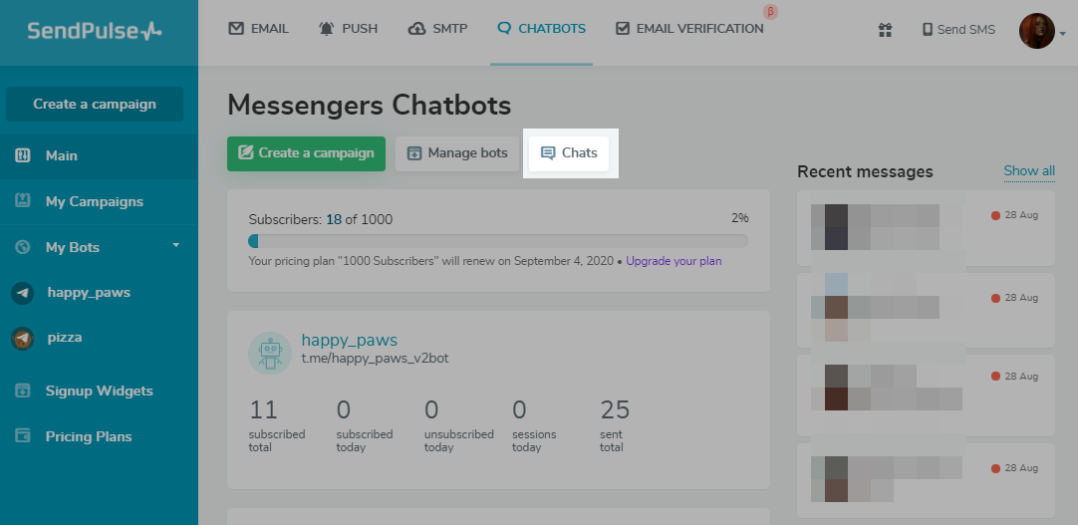Click Send SMS in the header
The height and width of the screenshot is (525, 1078).
(958, 30)
